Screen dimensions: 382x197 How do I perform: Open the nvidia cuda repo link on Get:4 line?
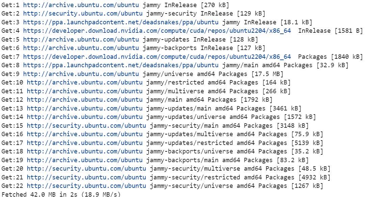(x=157, y=31)
